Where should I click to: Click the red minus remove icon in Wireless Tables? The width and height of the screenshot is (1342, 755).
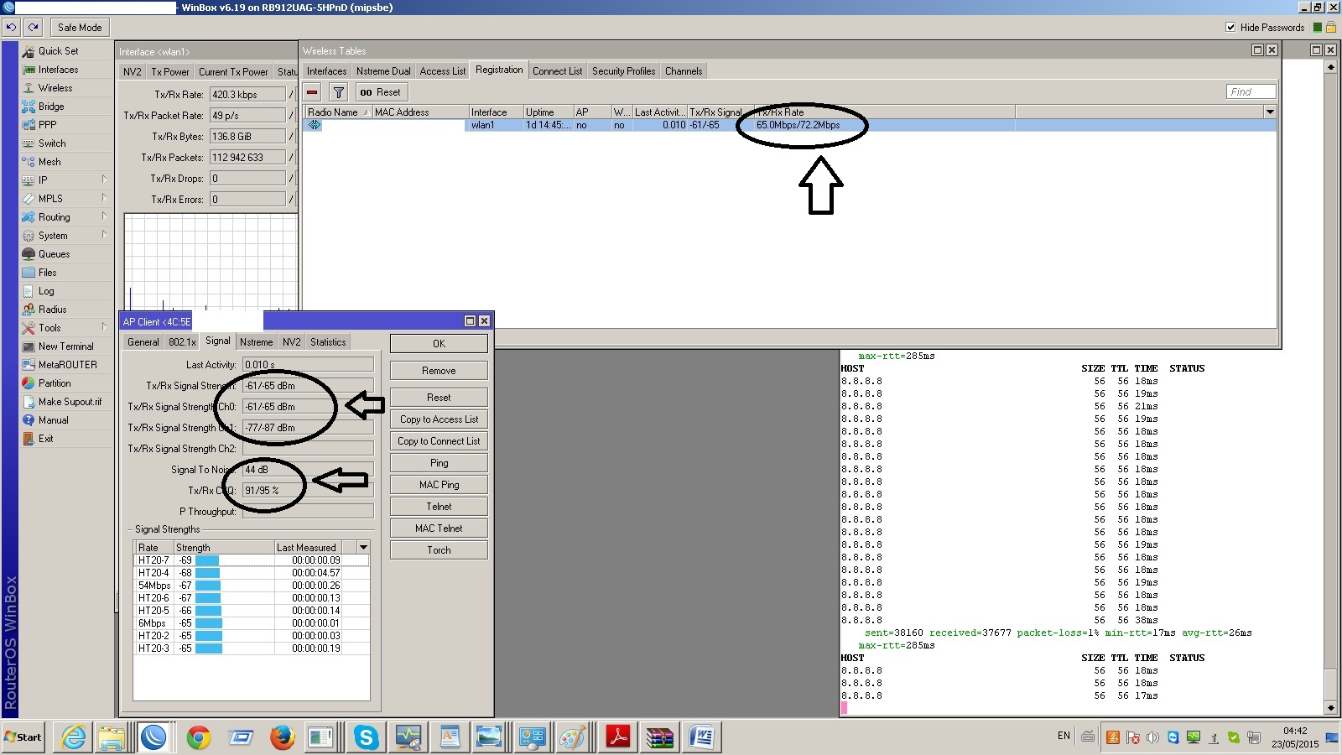pyautogui.click(x=313, y=92)
